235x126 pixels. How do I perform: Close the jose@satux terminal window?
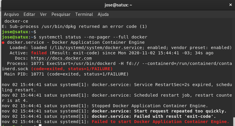(x=231, y=5)
